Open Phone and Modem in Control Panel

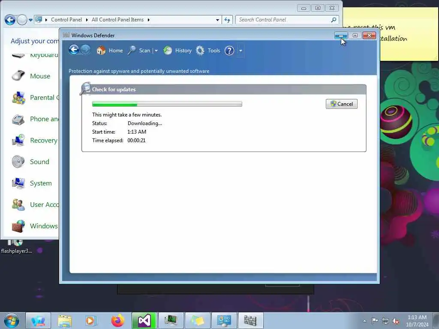[x=35, y=119]
